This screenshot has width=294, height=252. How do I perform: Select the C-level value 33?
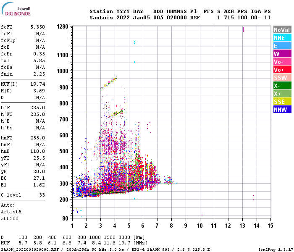click(x=42, y=195)
